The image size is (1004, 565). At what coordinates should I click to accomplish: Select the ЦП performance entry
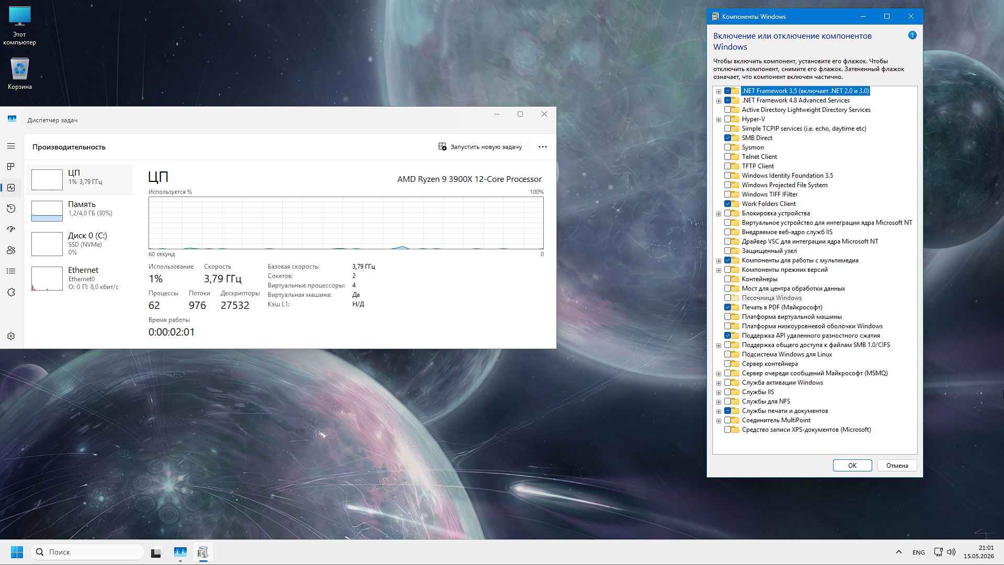[x=79, y=179]
